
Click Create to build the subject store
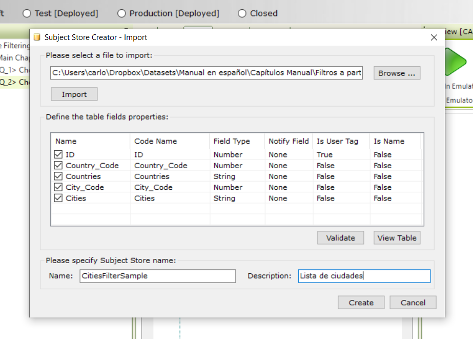361,303
